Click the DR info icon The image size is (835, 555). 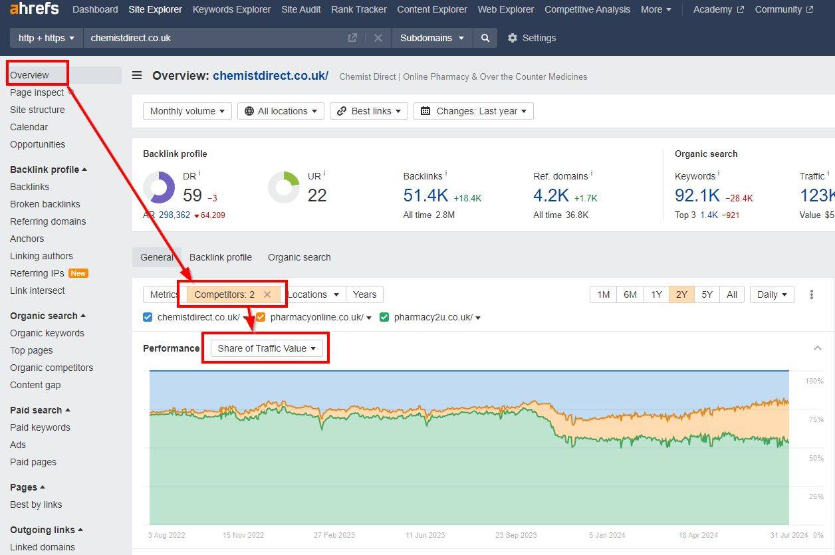point(199,174)
